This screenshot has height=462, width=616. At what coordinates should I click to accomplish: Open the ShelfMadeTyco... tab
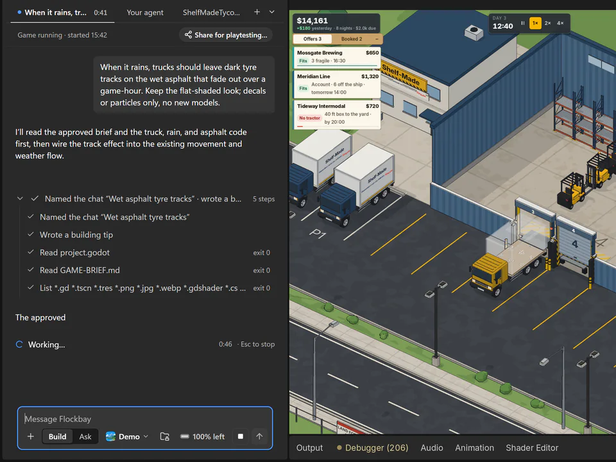(x=211, y=13)
